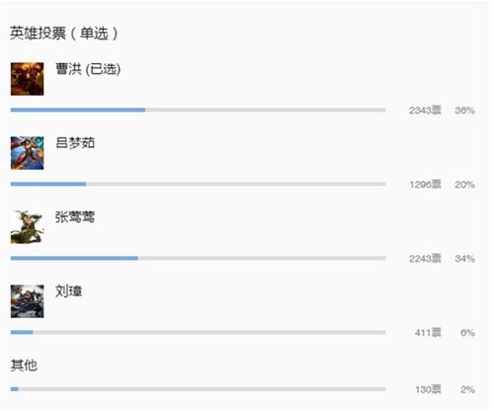Select the 刘璋 vote option
This screenshot has width=494, height=411.
pos(68,291)
